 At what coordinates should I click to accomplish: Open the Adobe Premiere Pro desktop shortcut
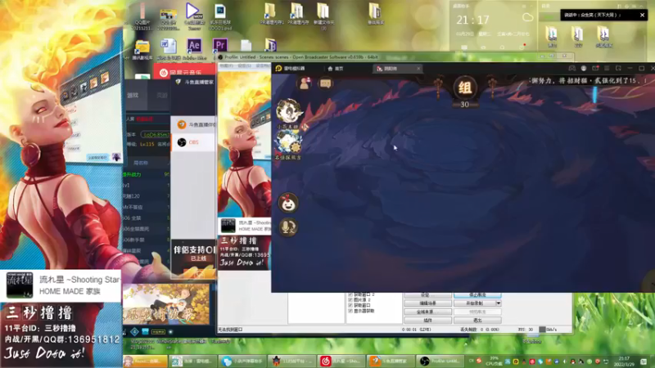[x=220, y=47]
